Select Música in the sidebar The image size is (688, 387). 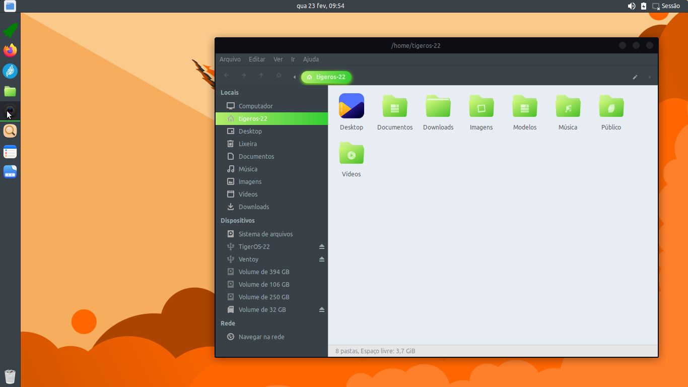pos(271,169)
